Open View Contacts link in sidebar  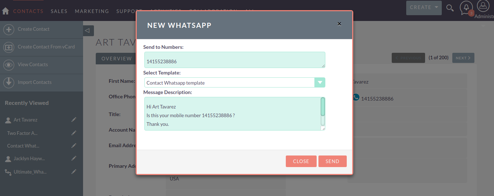[33, 64]
